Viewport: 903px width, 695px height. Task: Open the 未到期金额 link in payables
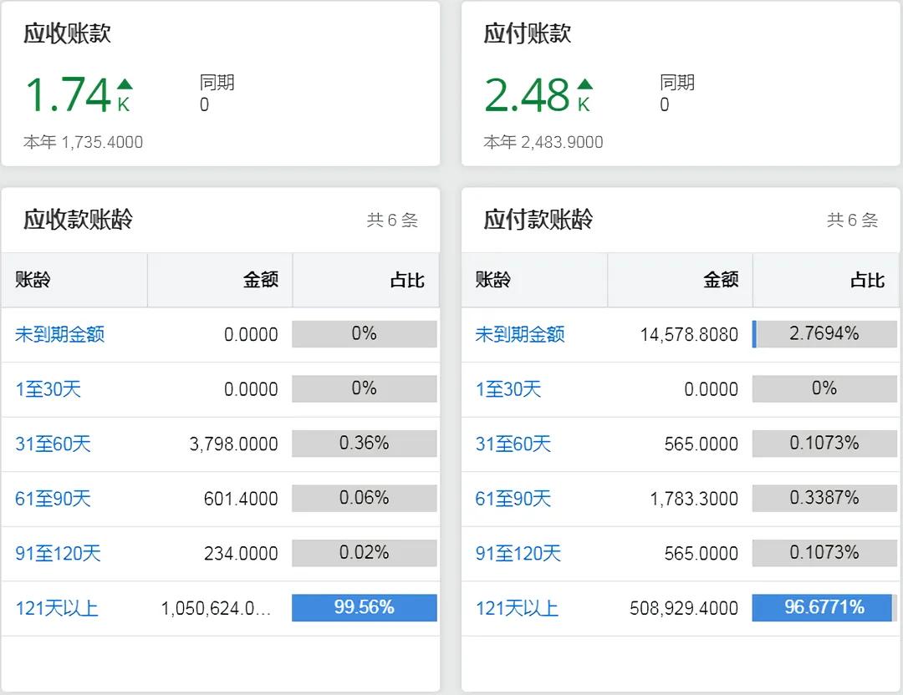coord(519,333)
